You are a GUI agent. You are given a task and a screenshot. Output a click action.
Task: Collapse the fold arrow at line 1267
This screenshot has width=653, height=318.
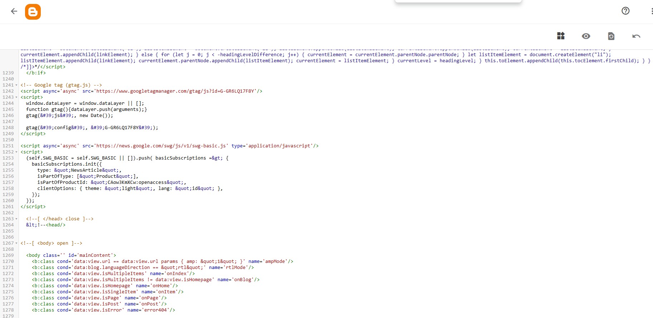pos(16,243)
